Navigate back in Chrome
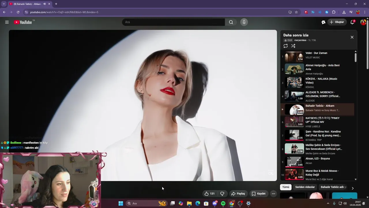This screenshot has width=369, height=208. tap(4, 12)
